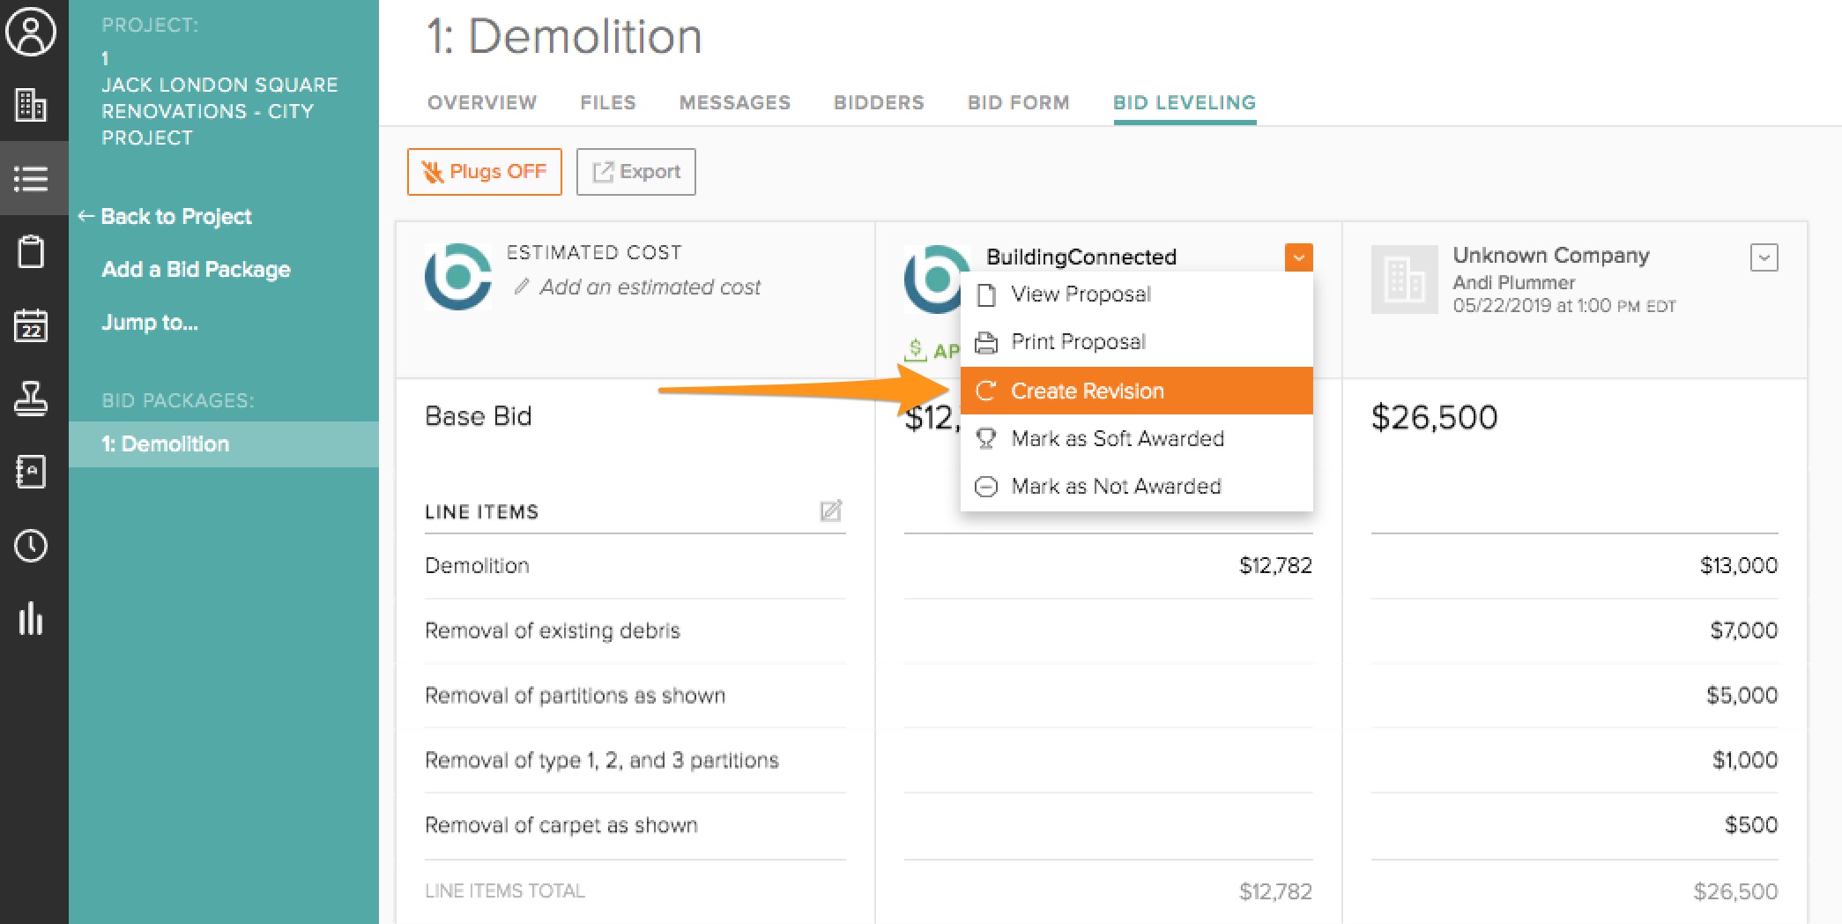Click the stamp icon in left sidebar
Image resolution: width=1842 pixels, height=924 pixels.
(32, 399)
